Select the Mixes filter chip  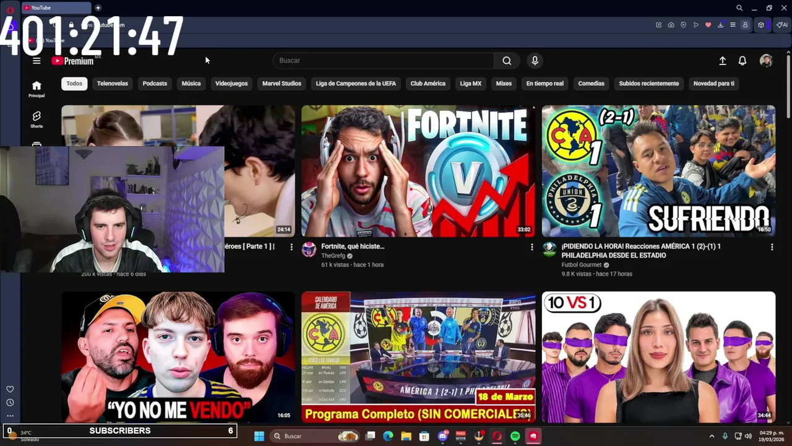tap(504, 84)
